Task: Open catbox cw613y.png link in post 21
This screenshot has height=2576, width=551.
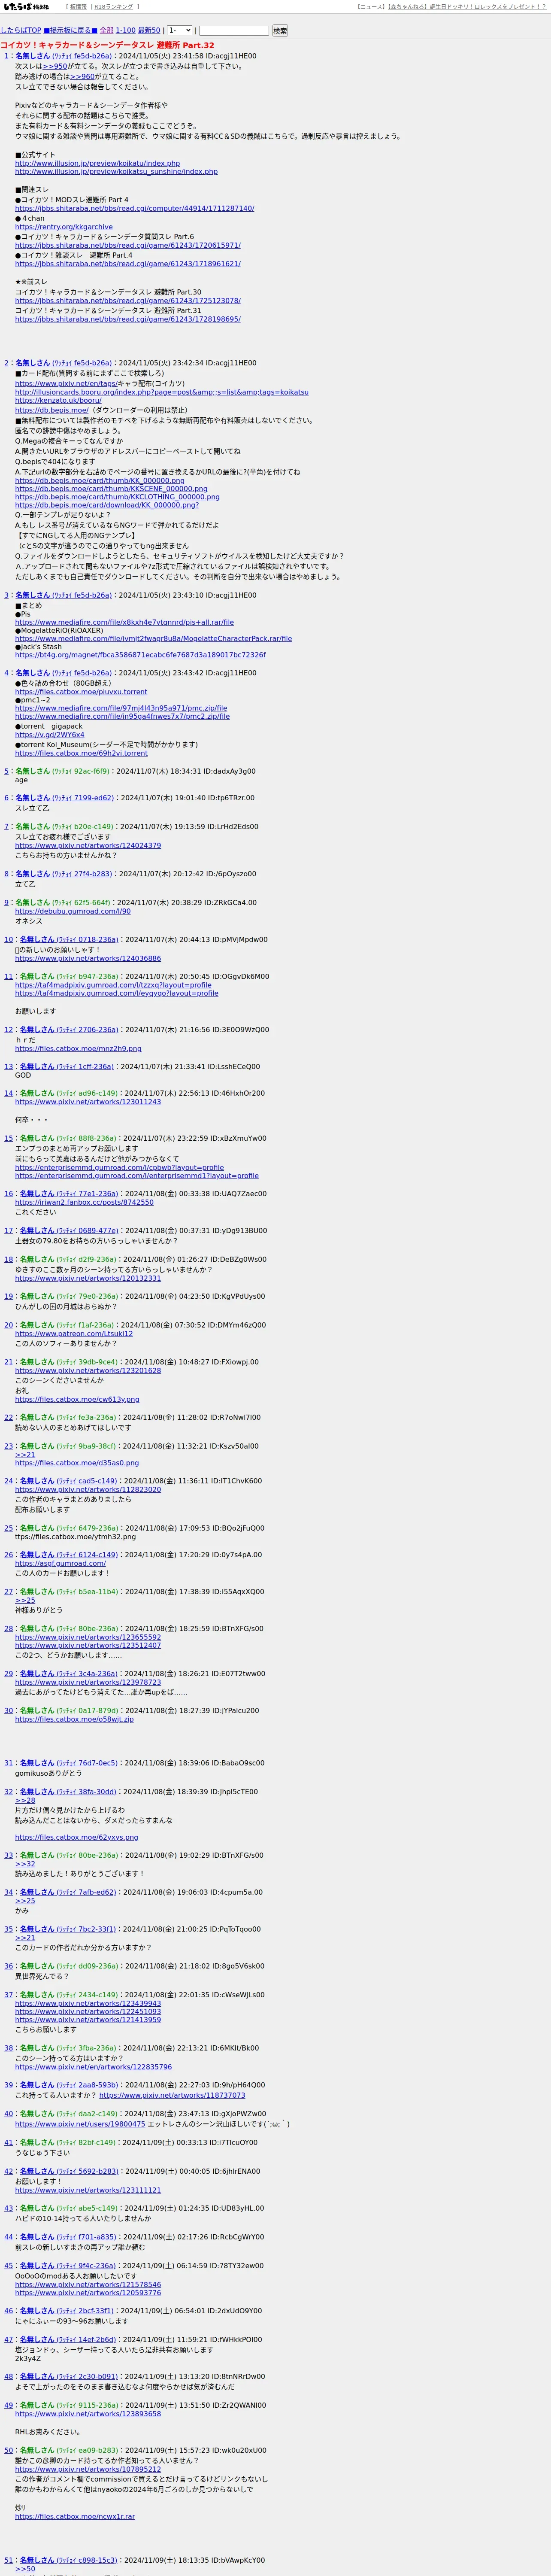Action: (x=77, y=1399)
